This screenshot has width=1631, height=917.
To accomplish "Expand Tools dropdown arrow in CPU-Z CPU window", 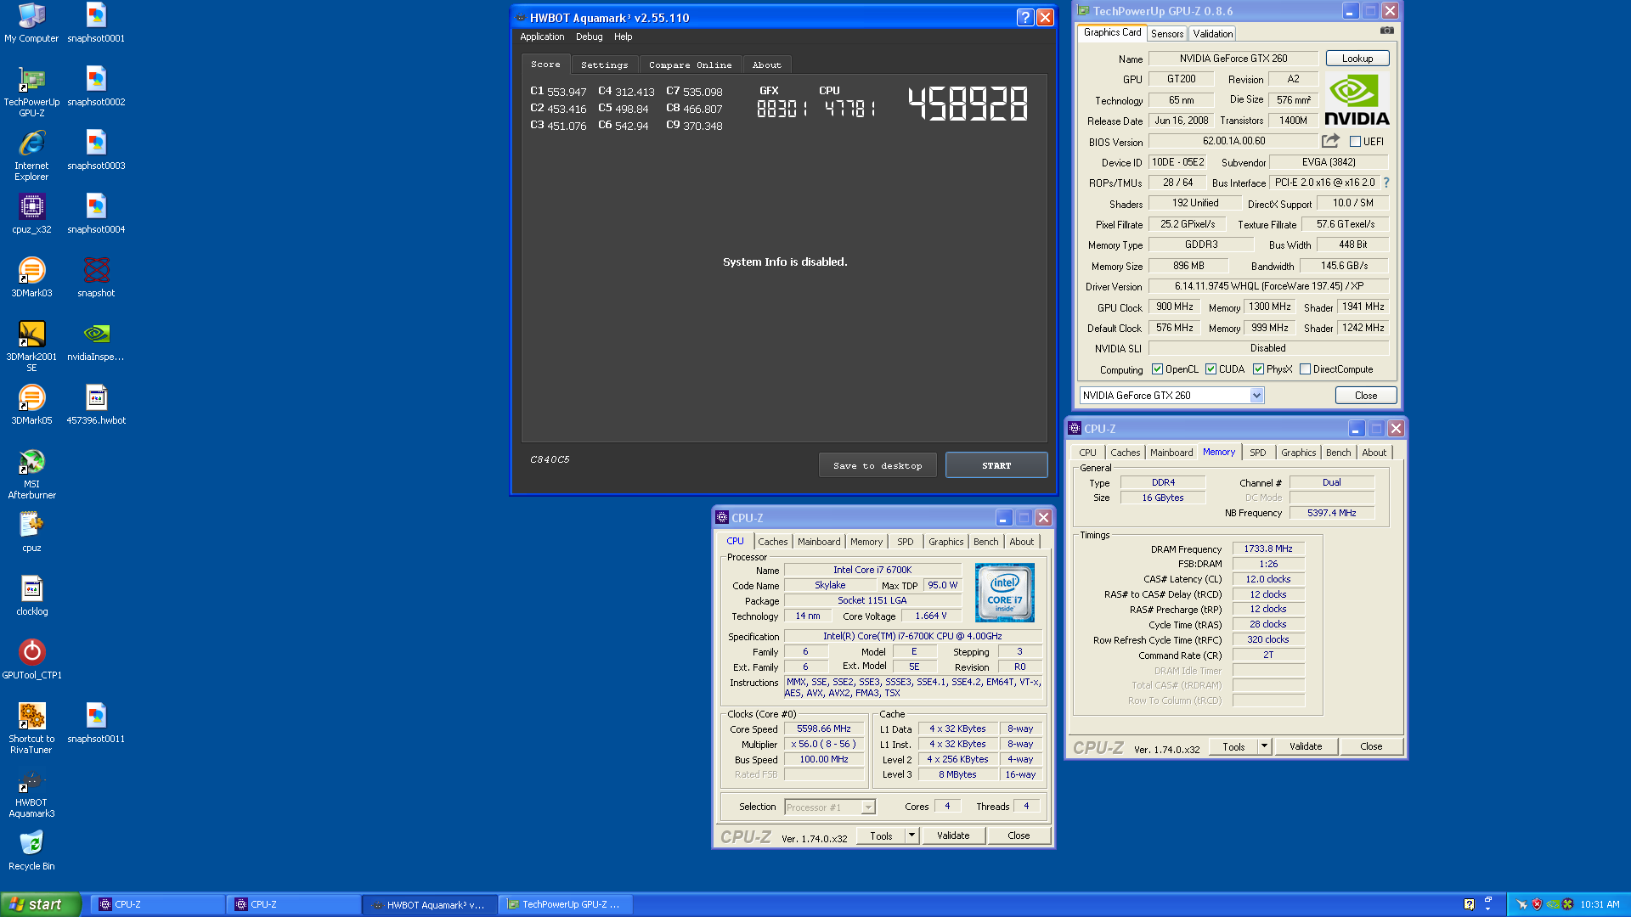I will click(911, 836).
